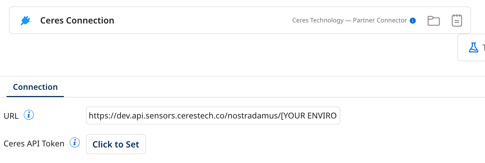485x163 pixels.
Task: Focus the URL input field
Action: click(x=213, y=116)
